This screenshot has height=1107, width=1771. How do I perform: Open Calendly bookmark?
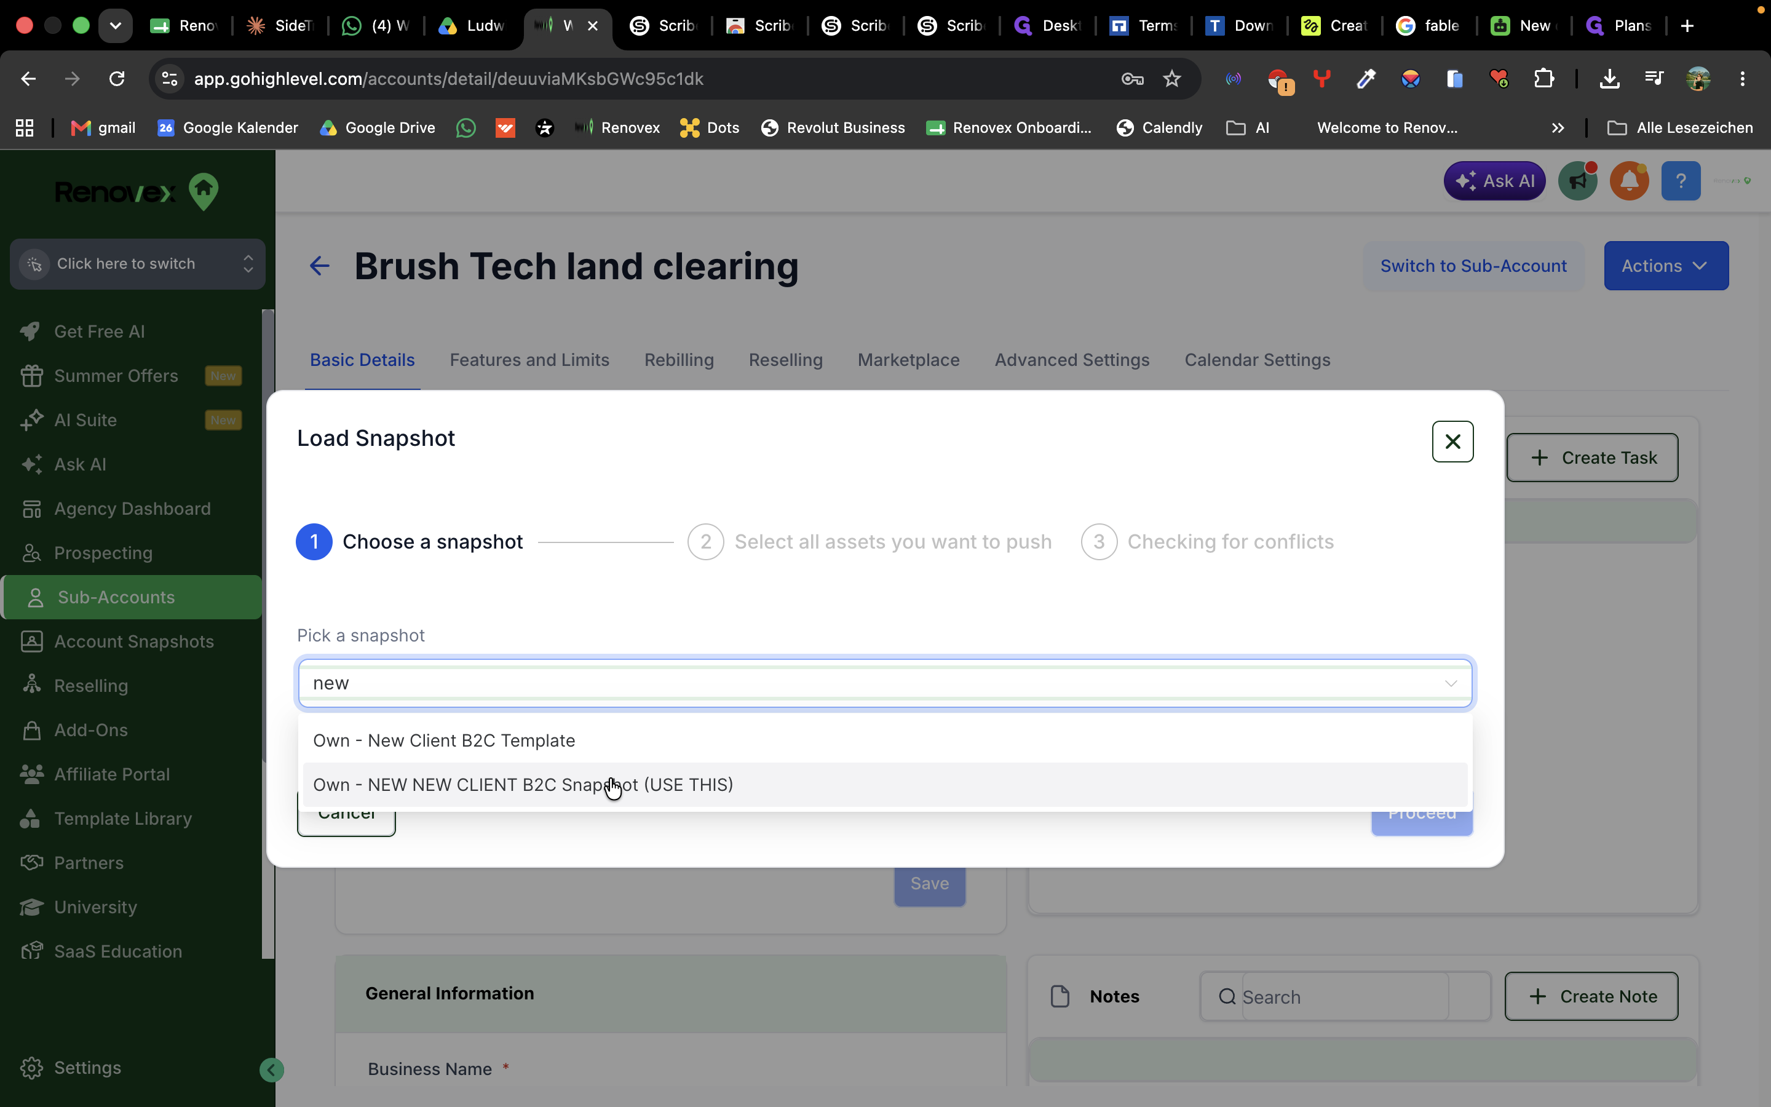click(x=1159, y=127)
